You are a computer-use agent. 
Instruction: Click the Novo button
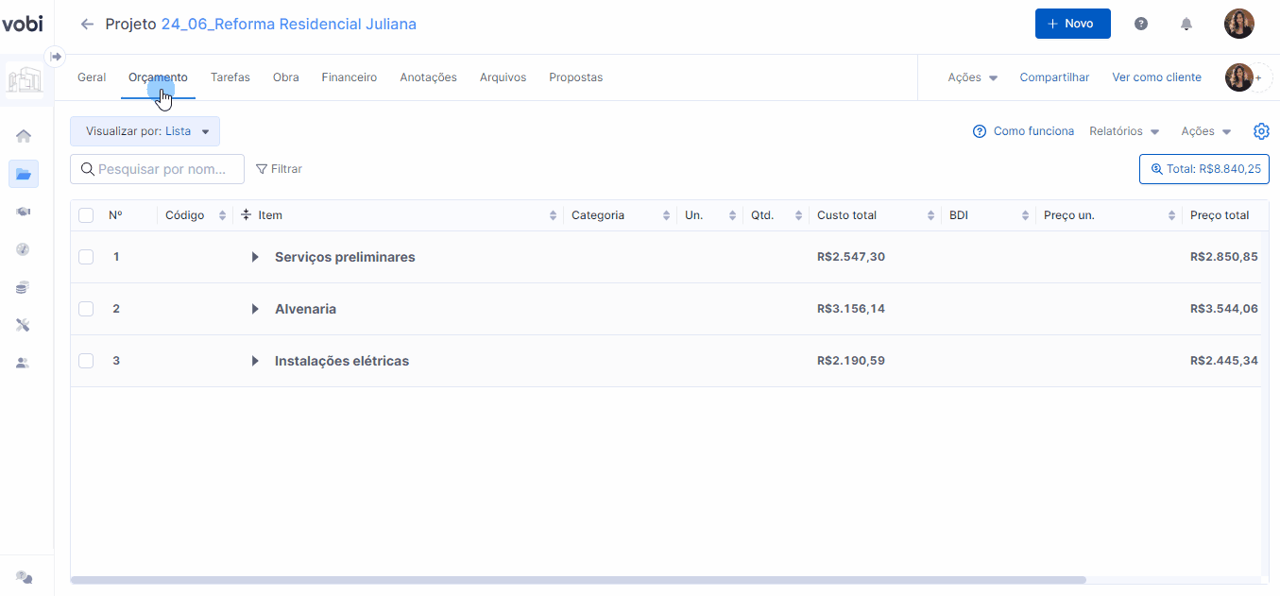click(x=1073, y=24)
